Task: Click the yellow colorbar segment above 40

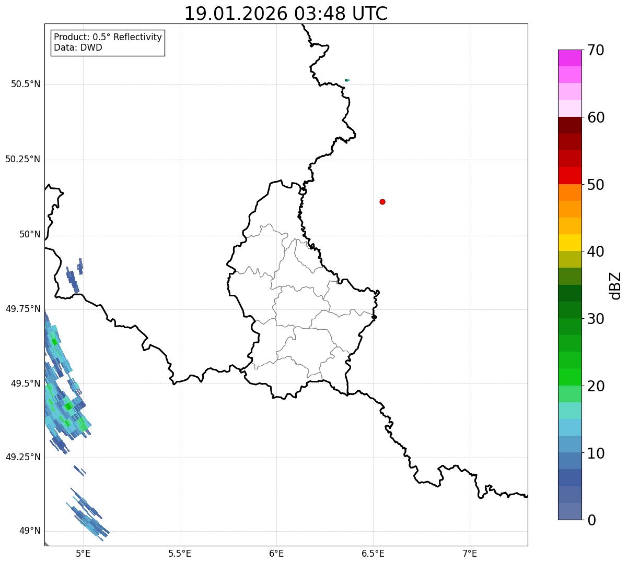Action: pyautogui.click(x=569, y=243)
